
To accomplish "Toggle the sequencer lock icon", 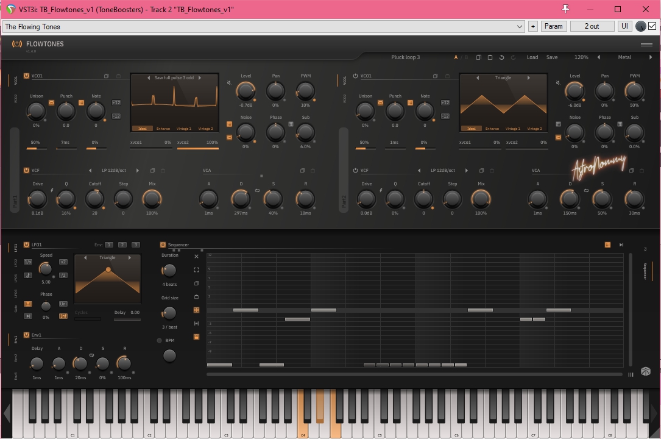I will click(196, 337).
